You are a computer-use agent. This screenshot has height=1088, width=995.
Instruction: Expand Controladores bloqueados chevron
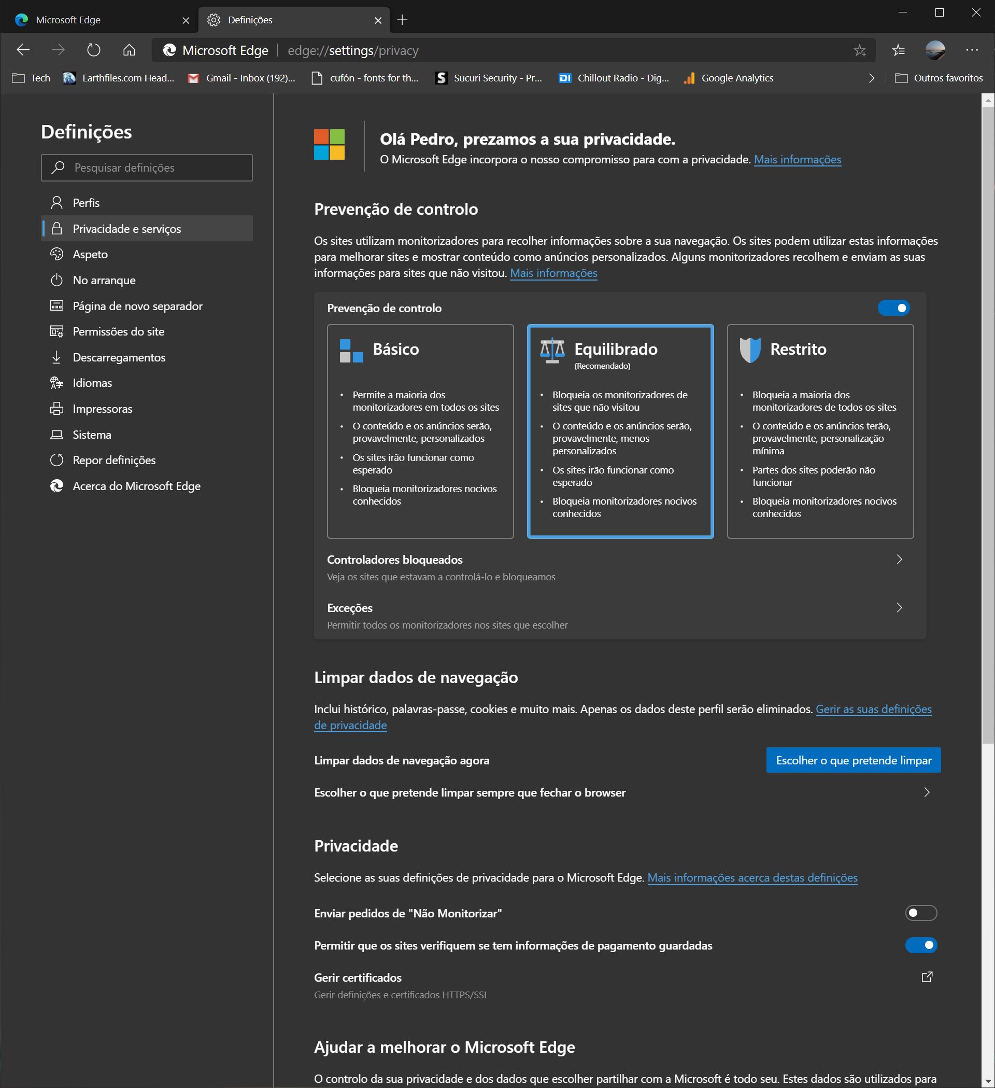click(899, 560)
